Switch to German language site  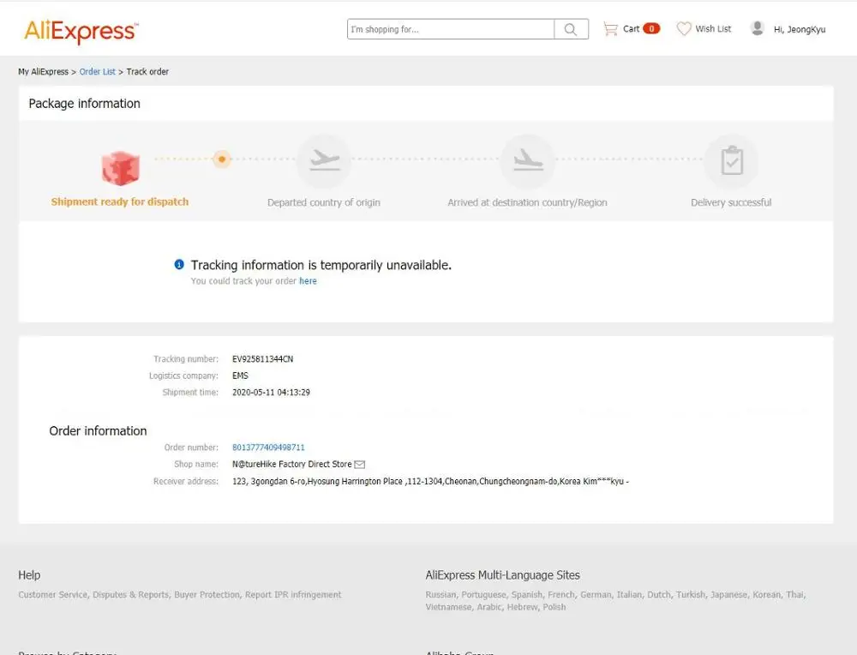[596, 594]
